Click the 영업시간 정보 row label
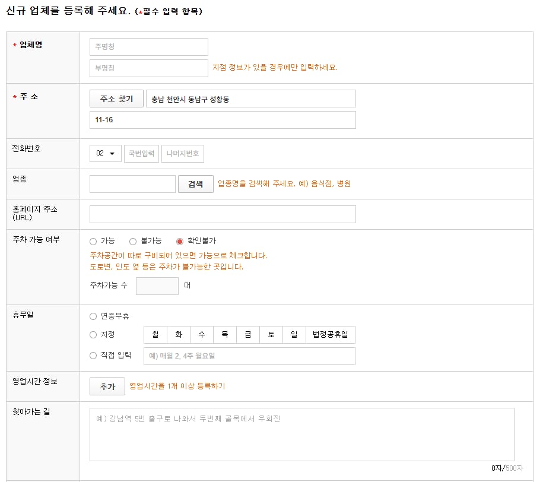This screenshot has width=543, height=482. [35, 382]
